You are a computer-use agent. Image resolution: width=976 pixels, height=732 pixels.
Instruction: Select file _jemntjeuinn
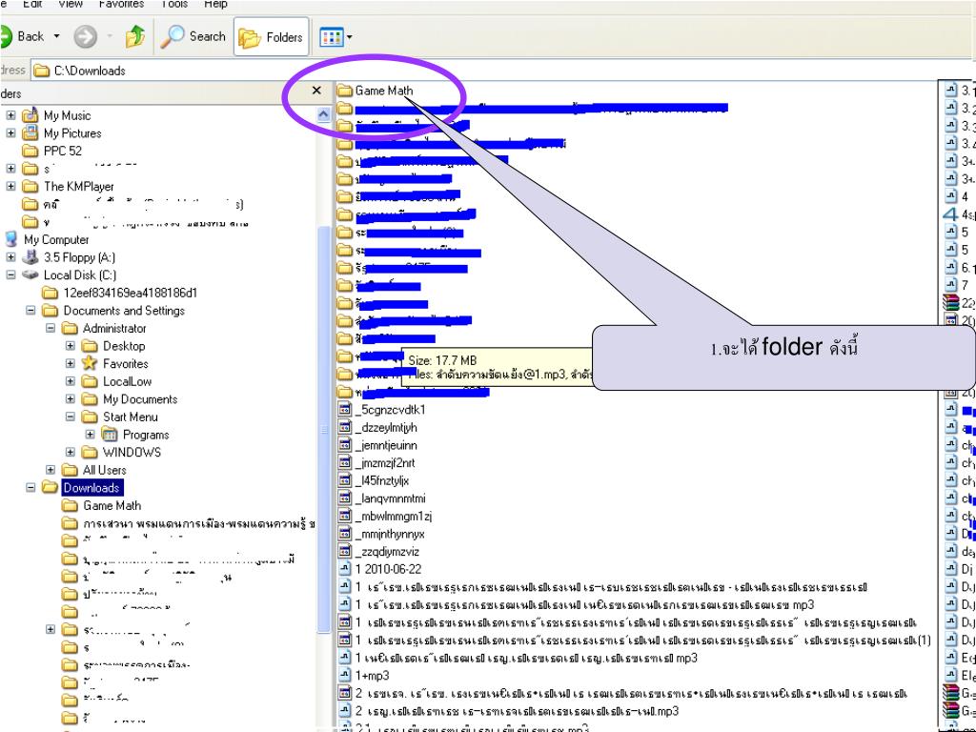387,446
